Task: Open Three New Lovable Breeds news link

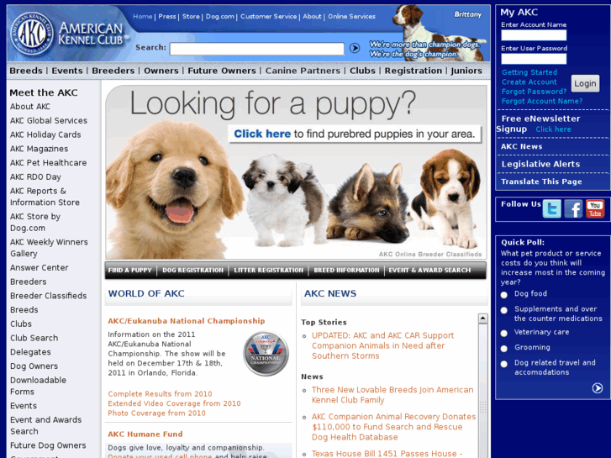Action: coord(392,395)
